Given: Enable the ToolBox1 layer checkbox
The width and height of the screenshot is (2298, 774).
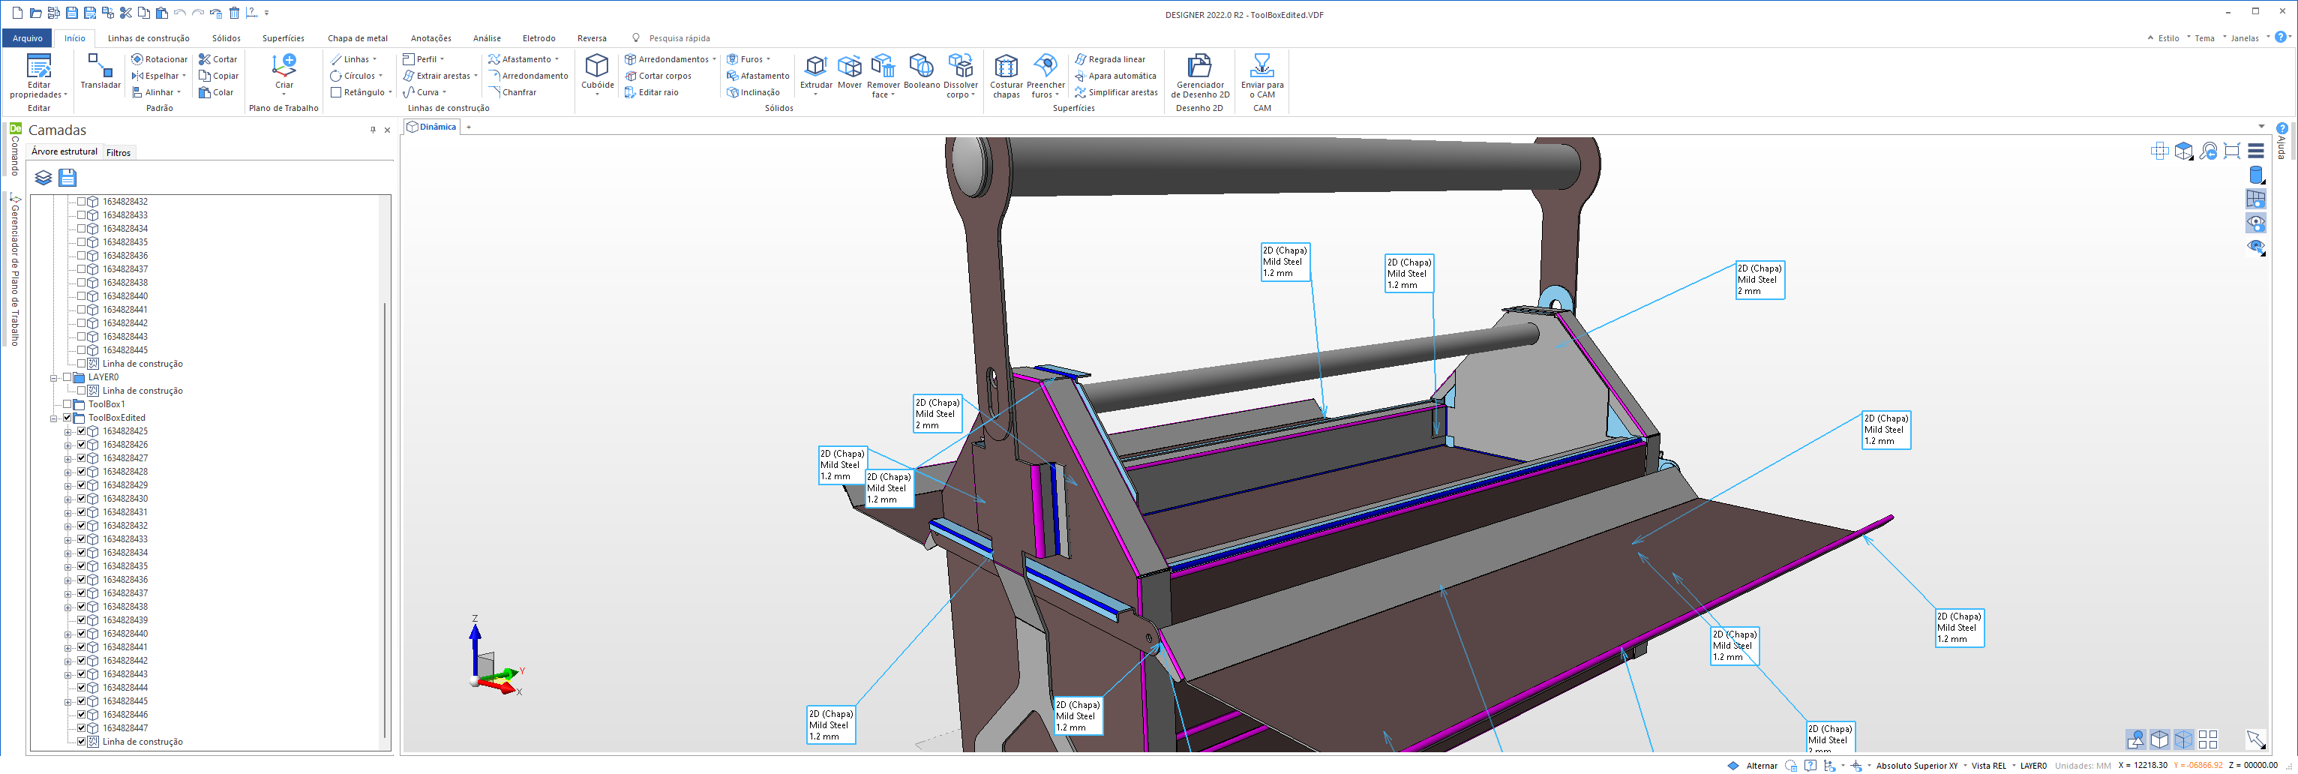Looking at the screenshot, I should (x=67, y=404).
